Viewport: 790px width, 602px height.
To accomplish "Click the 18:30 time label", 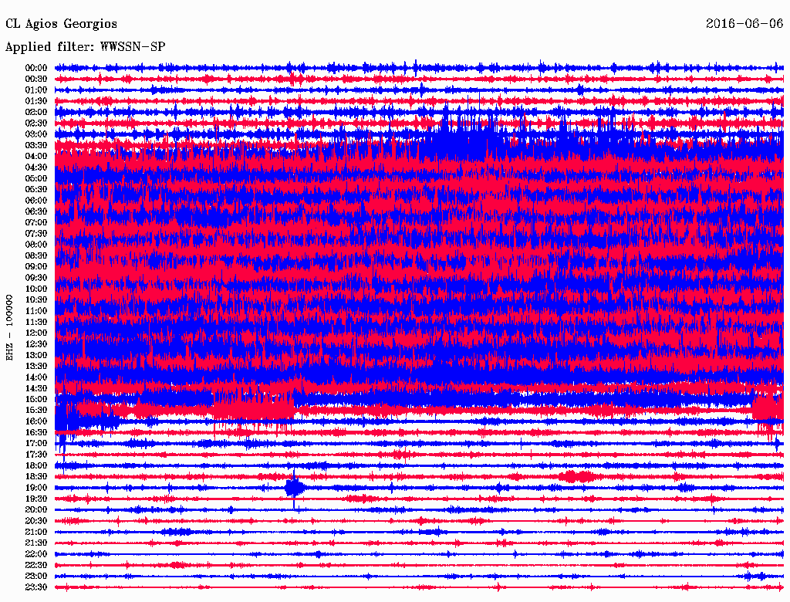I will (36, 476).
